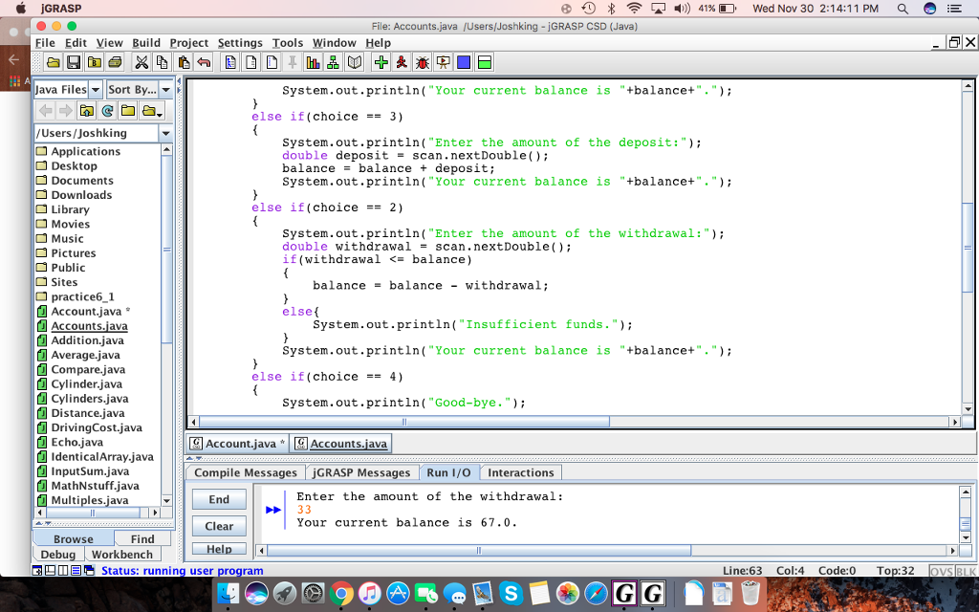Generate the UML diagram icon

[333, 63]
